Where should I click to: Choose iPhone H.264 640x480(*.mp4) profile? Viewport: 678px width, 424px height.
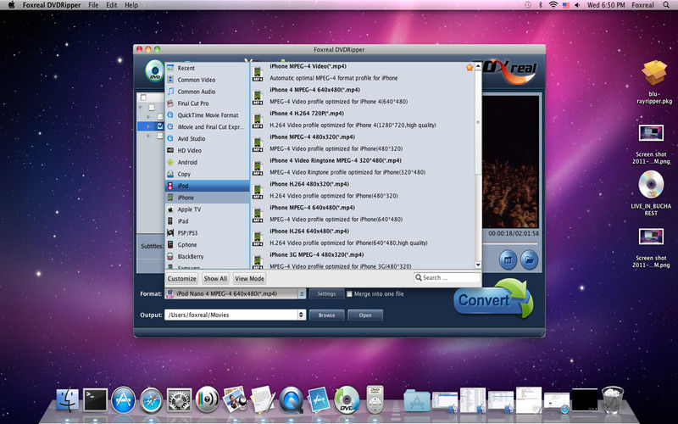tap(363, 237)
